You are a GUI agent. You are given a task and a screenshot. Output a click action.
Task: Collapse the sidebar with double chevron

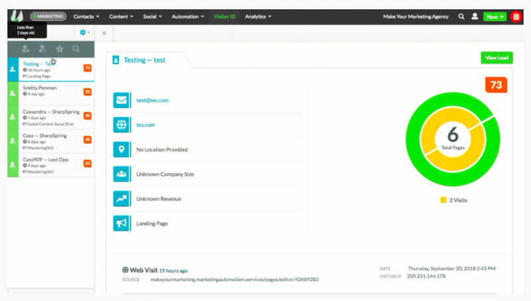click(104, 32)
